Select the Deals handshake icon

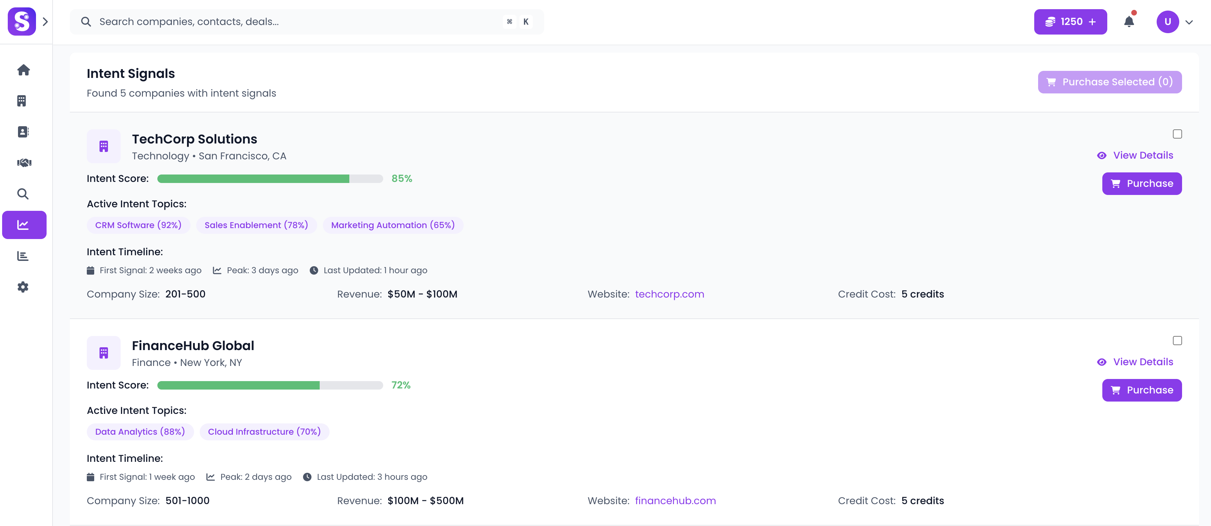pyautogui.click(x=24, y=163)
